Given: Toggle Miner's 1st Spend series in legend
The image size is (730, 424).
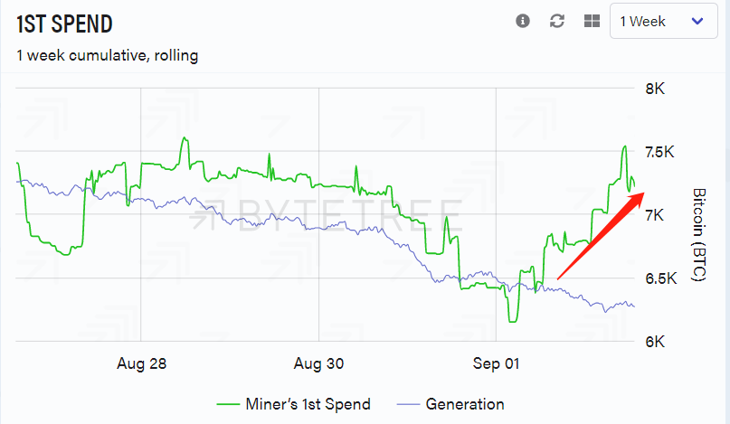Looking at the screenshot, I should point(308,404).
